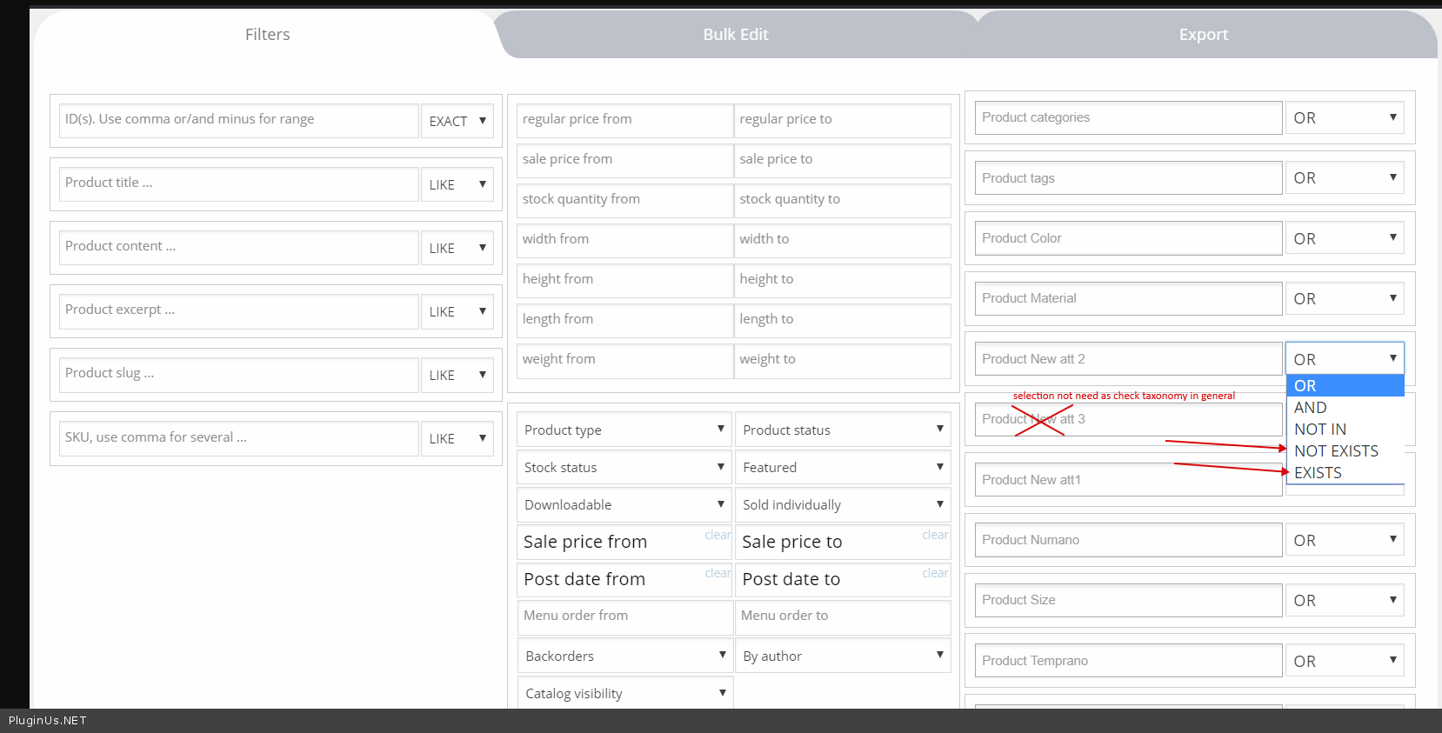Open the Product categories OR dropdown
The image size is (1442, 733).
click(x=1345, y=117)
